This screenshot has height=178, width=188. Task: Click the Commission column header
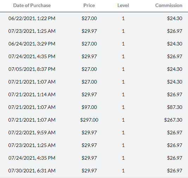click(169, 5)
